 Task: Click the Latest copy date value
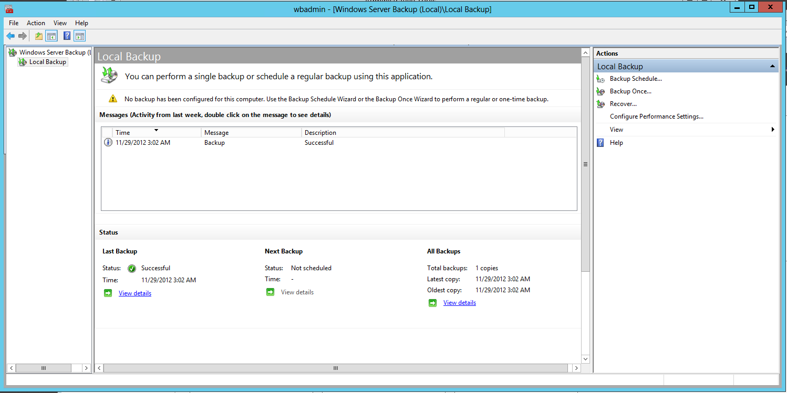point(503,279)
